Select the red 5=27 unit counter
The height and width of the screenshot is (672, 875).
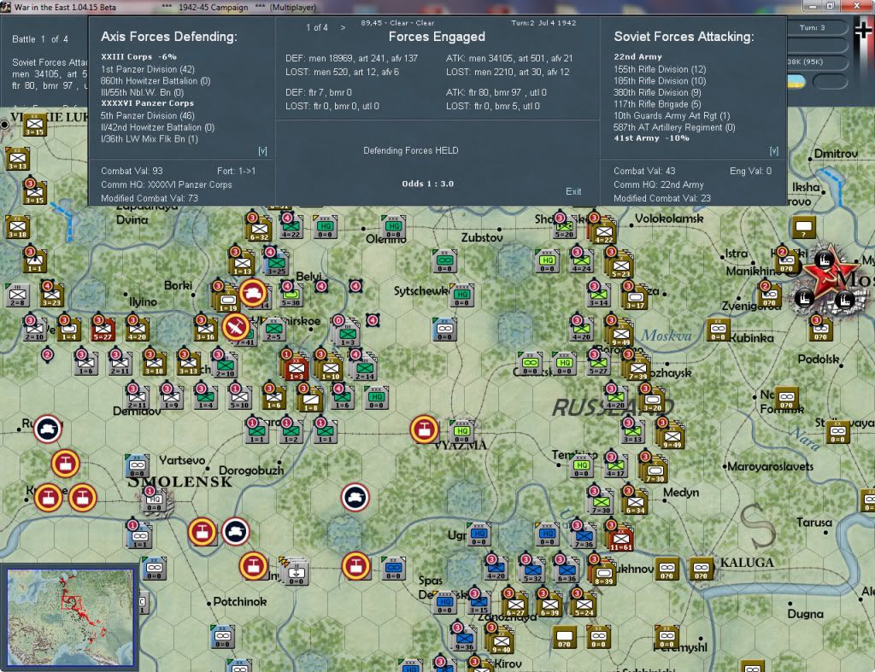pos(103,330)
